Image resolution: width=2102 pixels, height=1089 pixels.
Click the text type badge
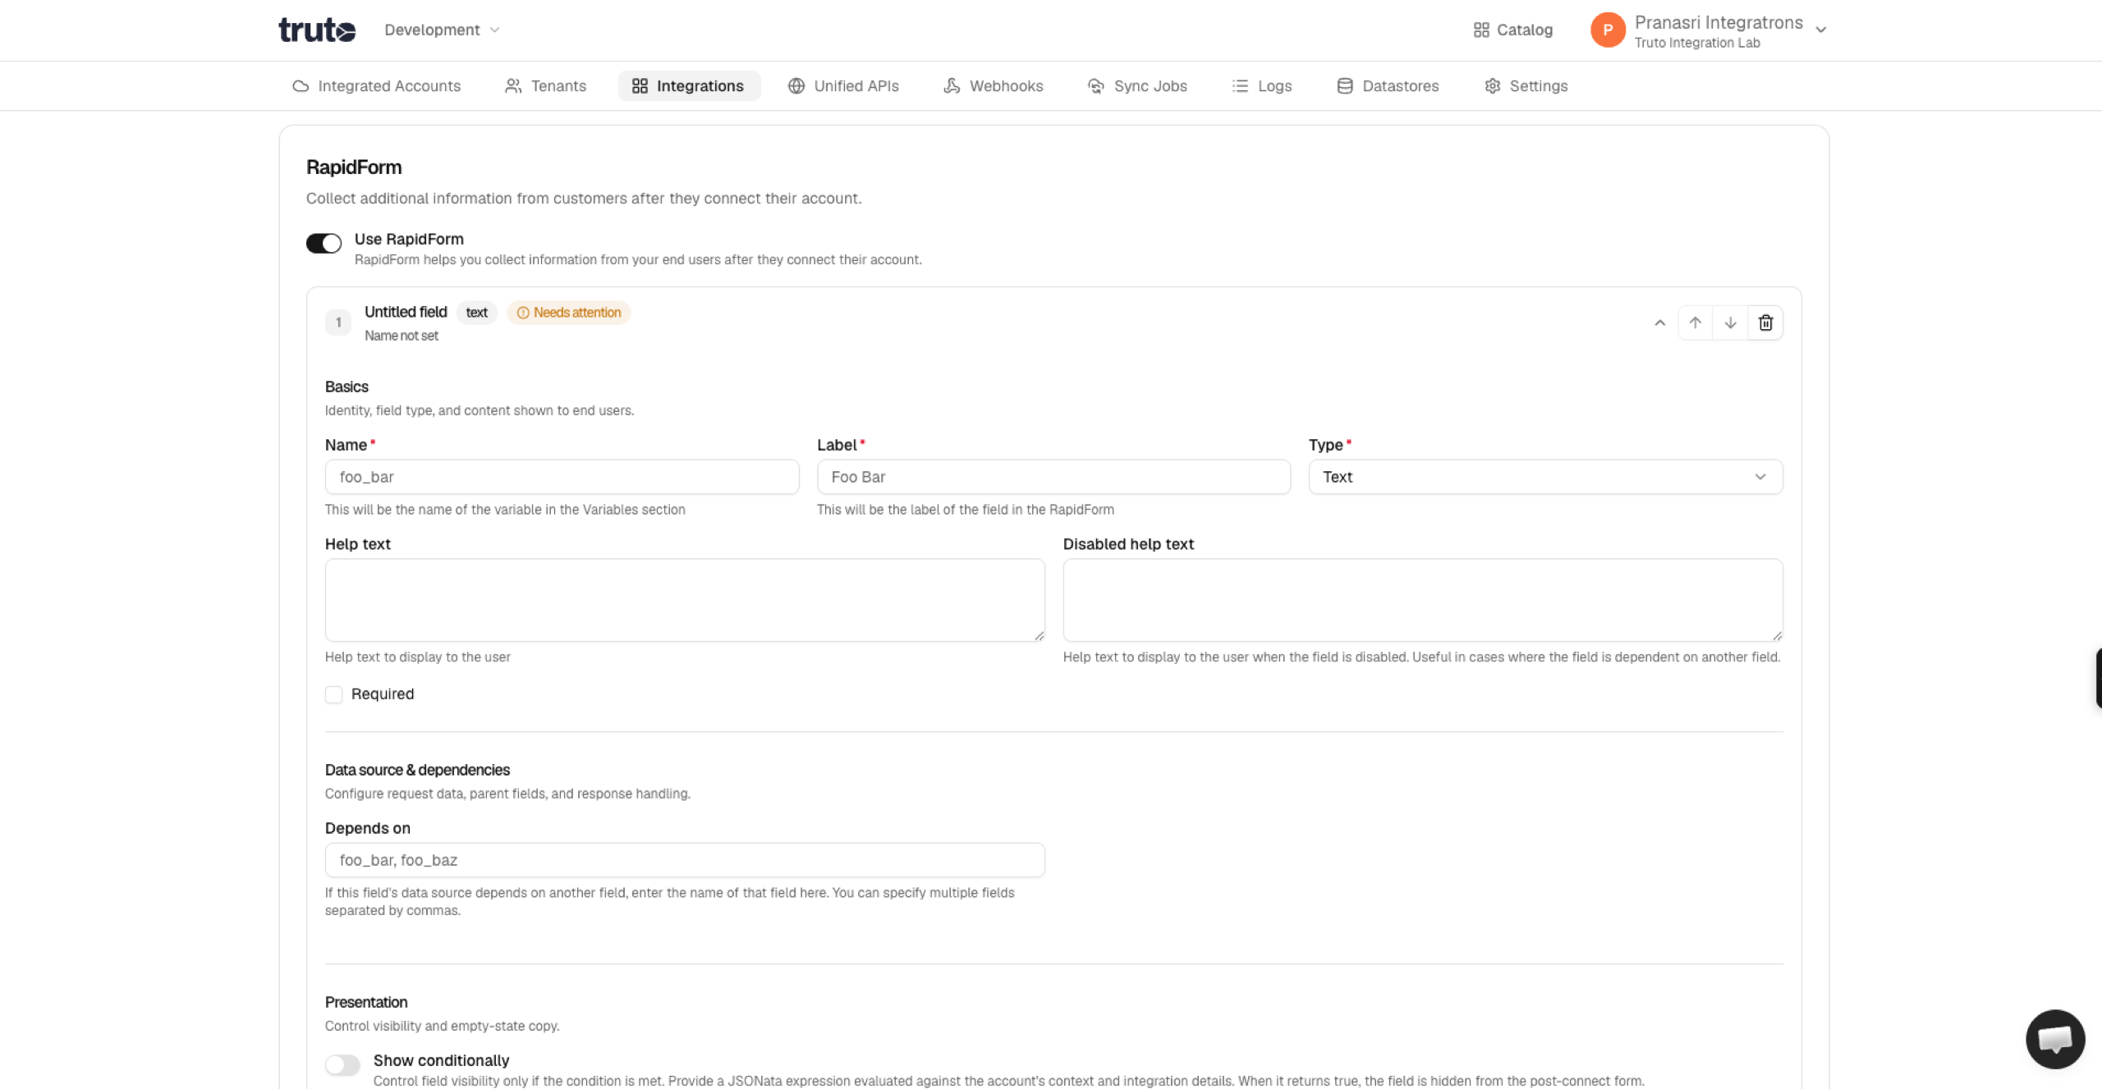pos(476,313)
